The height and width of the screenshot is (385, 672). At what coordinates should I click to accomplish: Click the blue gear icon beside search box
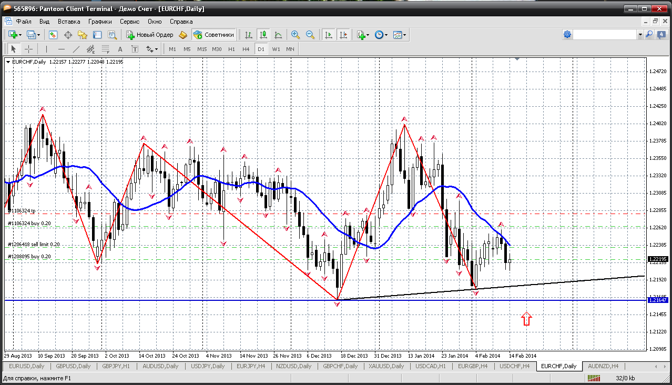(x=567, y=35)
